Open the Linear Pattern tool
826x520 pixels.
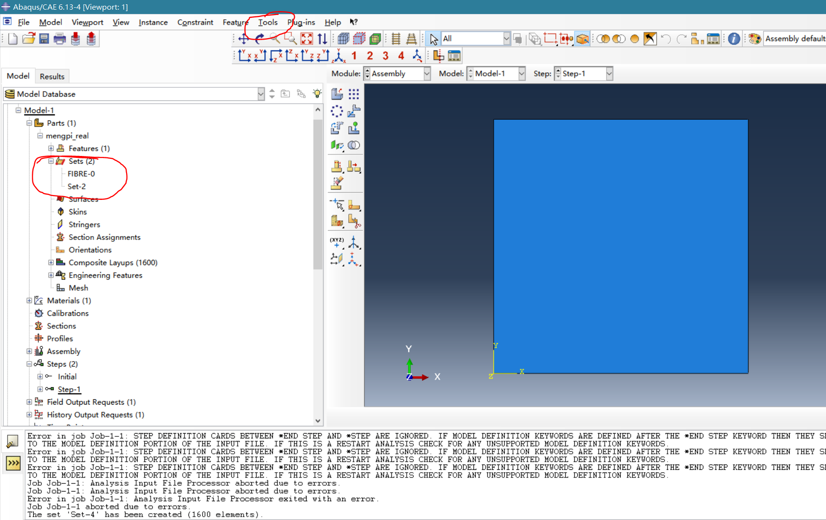[354, 94]
